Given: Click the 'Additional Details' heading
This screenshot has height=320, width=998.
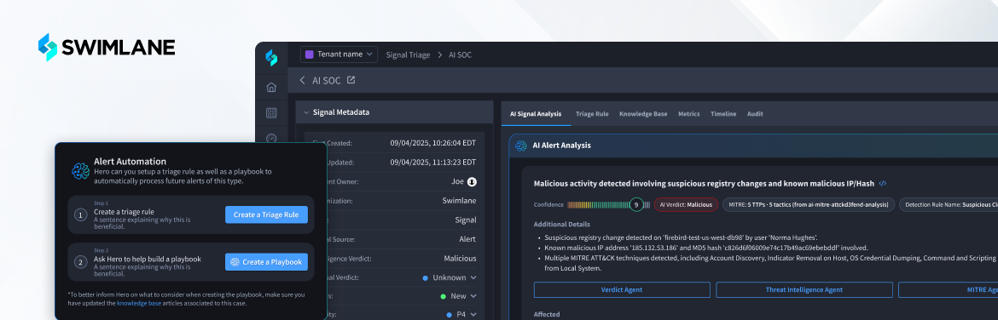Looking at the screenshot, I should click(561, 224).
